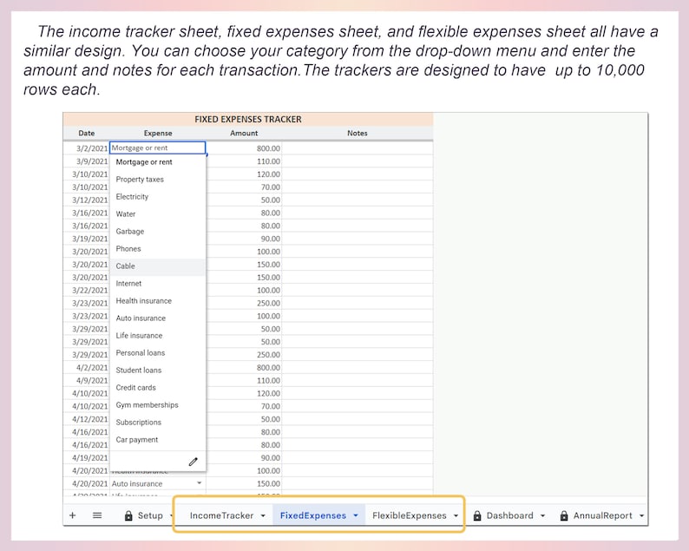Viewport: 689px width, 551px height.
Task: Click the Date column header
Action: [87, 133]
